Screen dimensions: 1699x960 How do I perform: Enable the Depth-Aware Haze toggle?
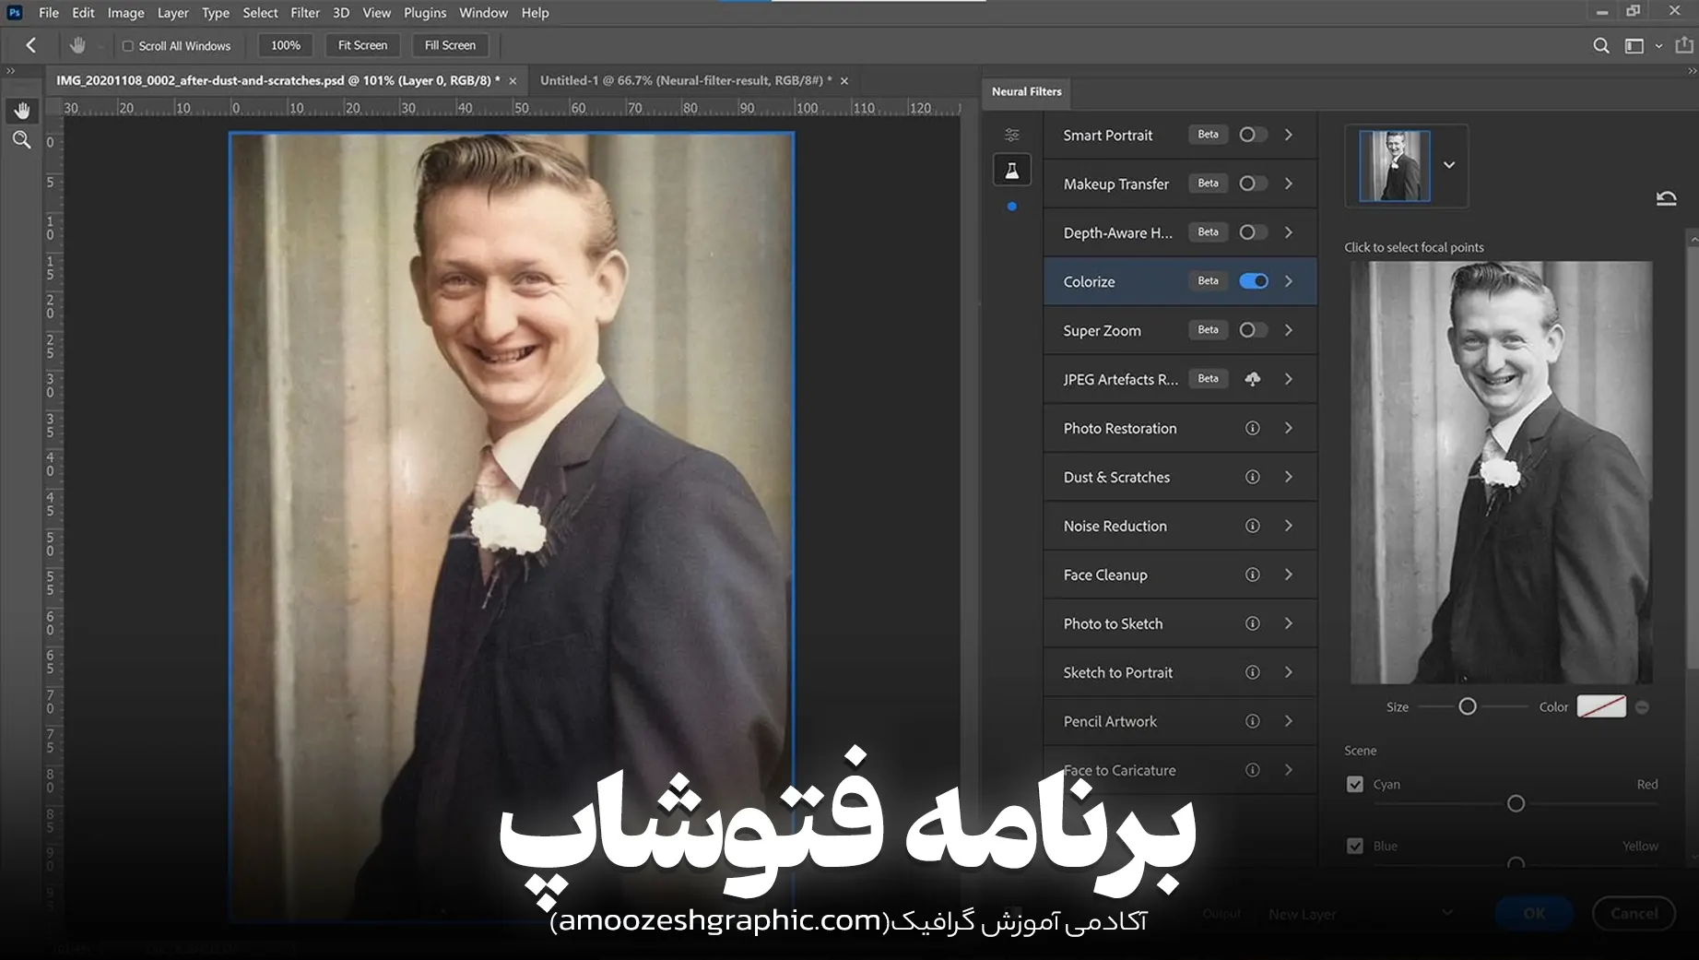pyautogui.click(x=1253, y=232)
